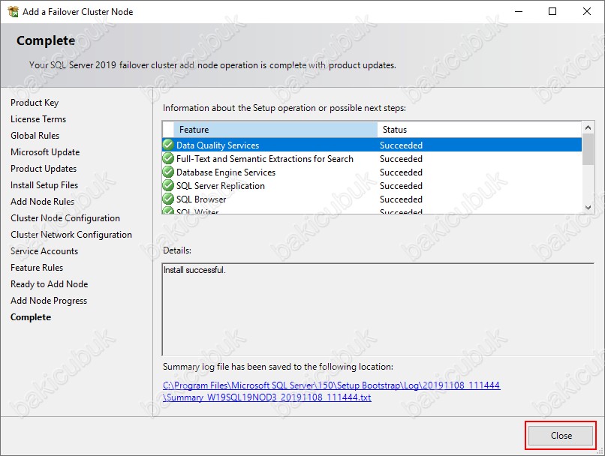Click inside the Details text box
Screen dimensions: 605x456
tap(378, 310)
